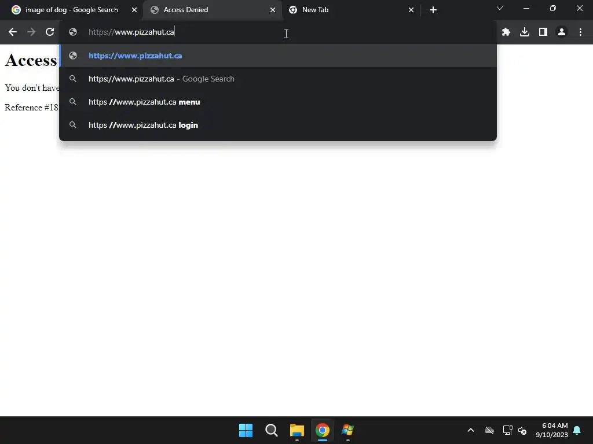The height and width of the screenshot is (444, 593).
Task: Open the colorful Windows flag taskbar app
Action: point(347,430)
